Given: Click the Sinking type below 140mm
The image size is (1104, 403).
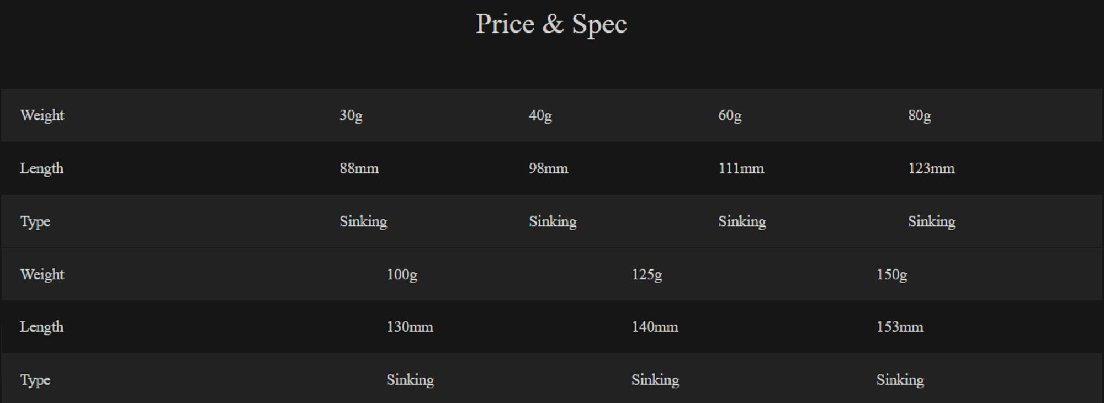Looking at the screenshot, I should 655,380.
